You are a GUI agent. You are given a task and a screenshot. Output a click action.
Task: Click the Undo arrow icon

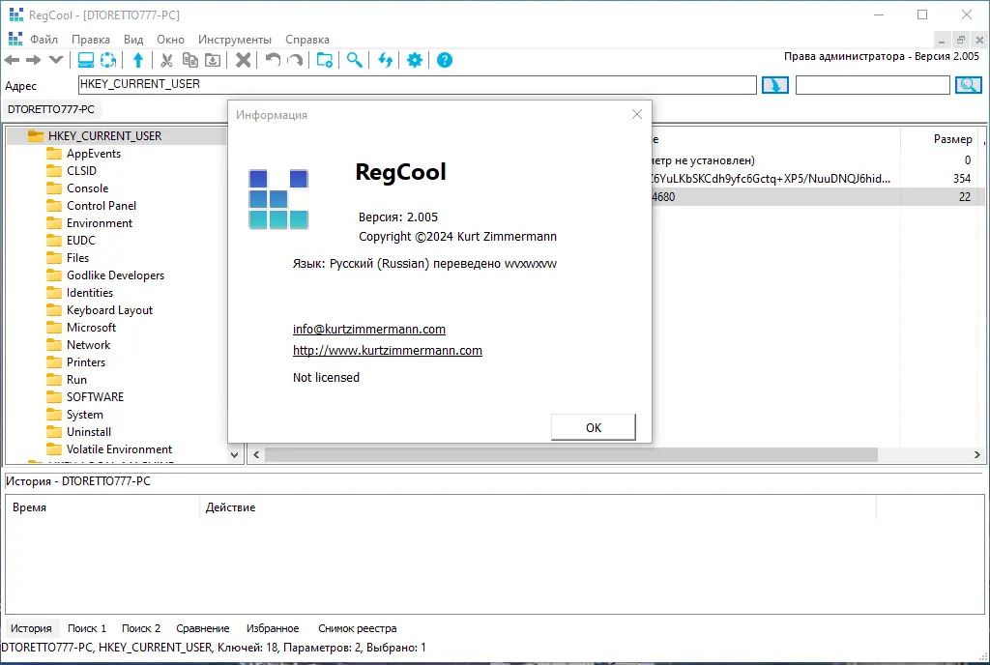coord(273,60)
